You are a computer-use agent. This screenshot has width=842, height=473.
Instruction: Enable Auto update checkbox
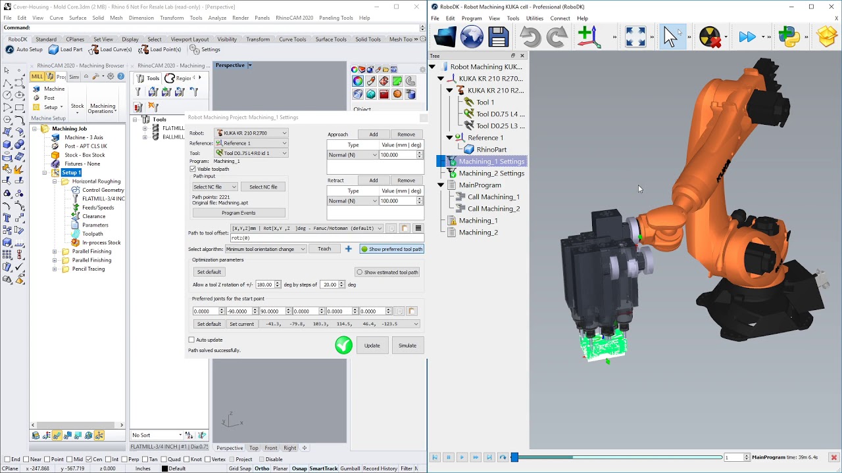point(192,340)
